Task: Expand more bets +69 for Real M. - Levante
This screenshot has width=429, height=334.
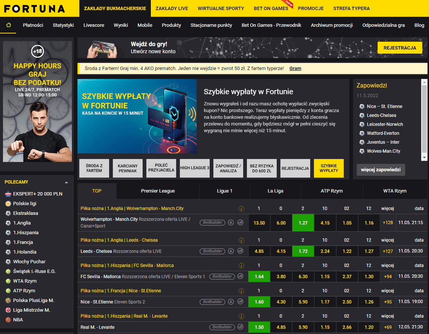Action: pyautogui.click(x=388, y=327)
